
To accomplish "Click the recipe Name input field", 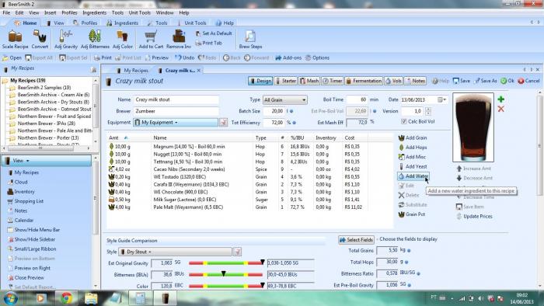I will (176, 100).
